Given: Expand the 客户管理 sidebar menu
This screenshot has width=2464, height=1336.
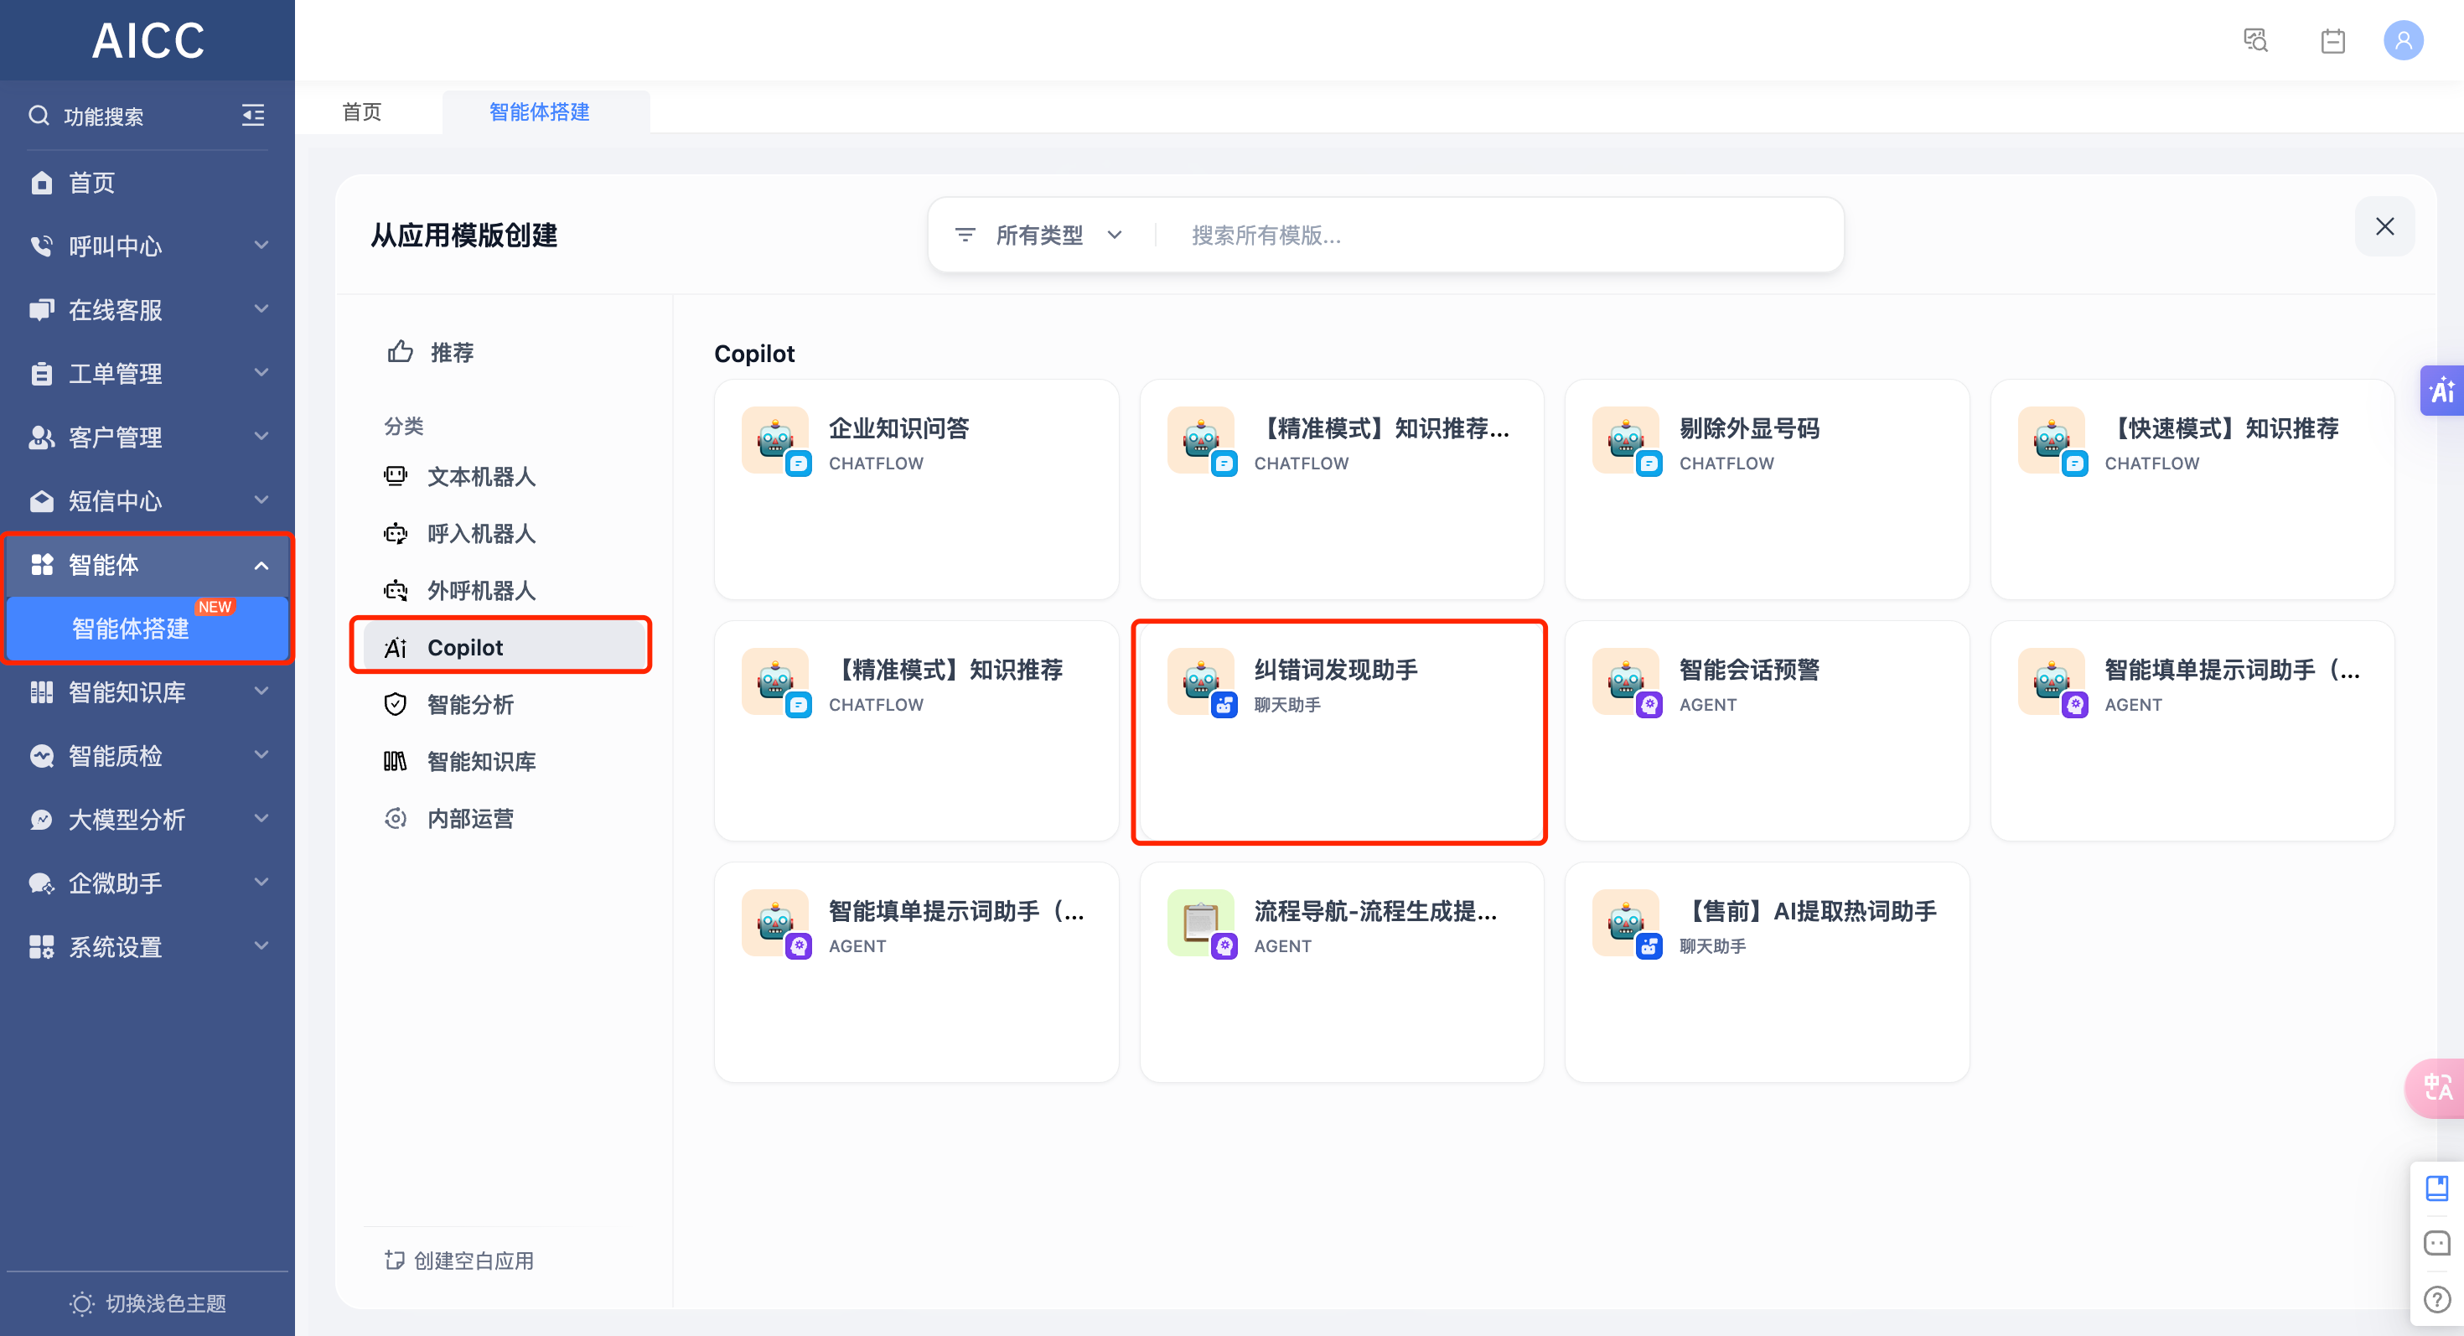Looking at the screenshot, I should pos(148,437).
